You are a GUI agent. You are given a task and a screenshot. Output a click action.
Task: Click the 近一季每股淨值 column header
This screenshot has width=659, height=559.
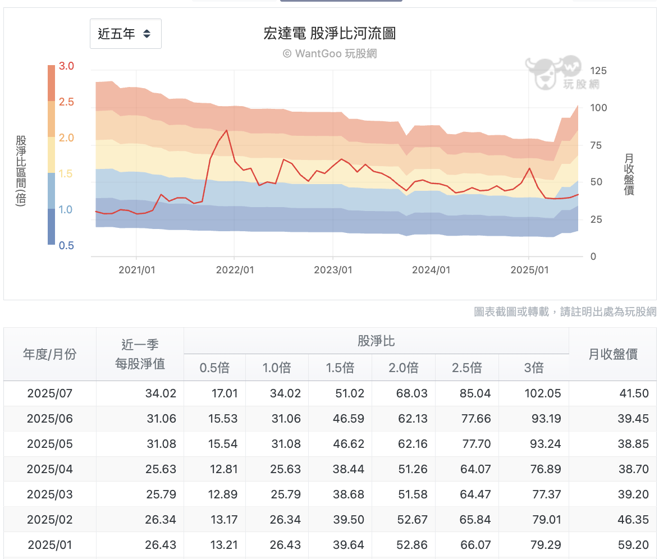(140, 354)
